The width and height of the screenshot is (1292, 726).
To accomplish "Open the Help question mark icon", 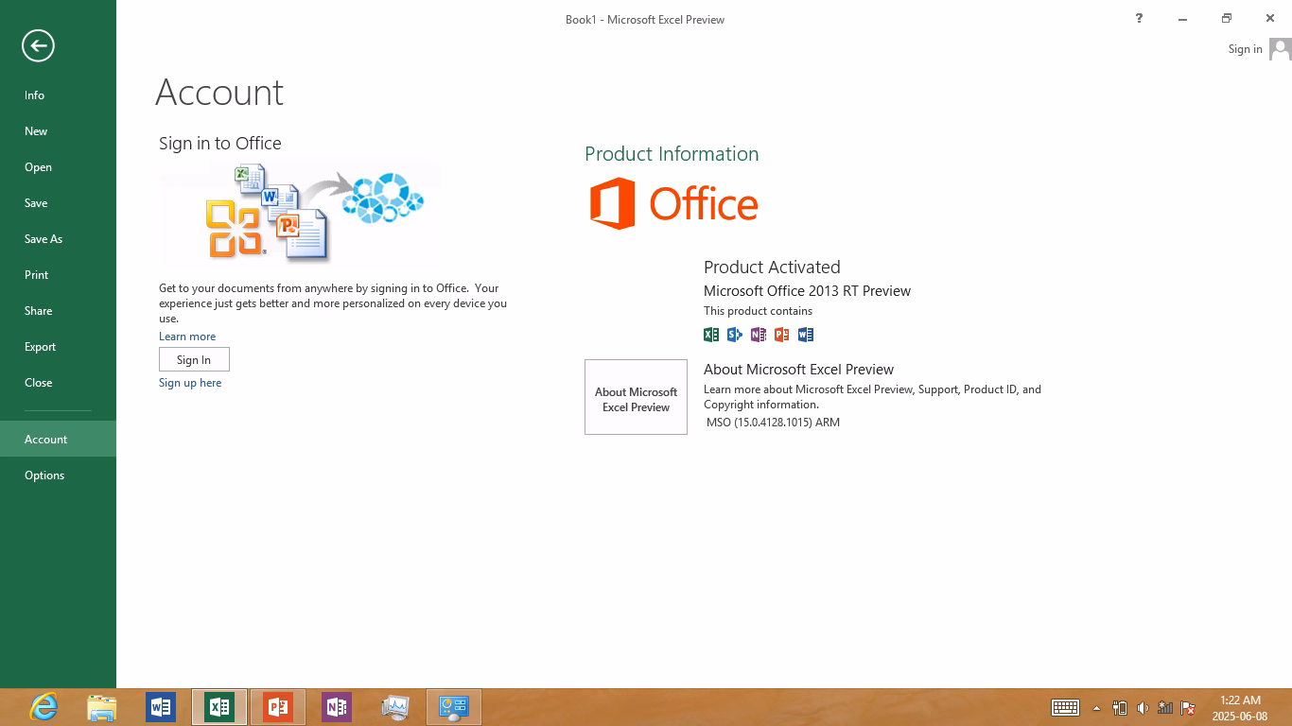I will point(1139,19).
